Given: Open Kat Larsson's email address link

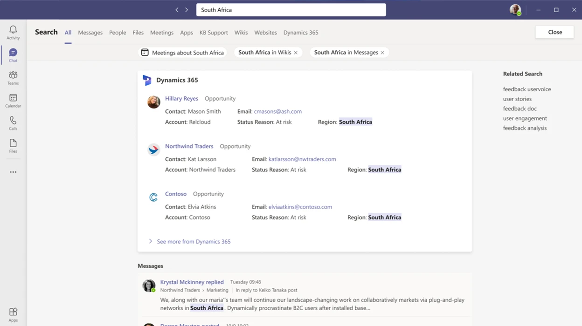Looking at the screenshot, I should pyautogui.click(x=302, y=159).
